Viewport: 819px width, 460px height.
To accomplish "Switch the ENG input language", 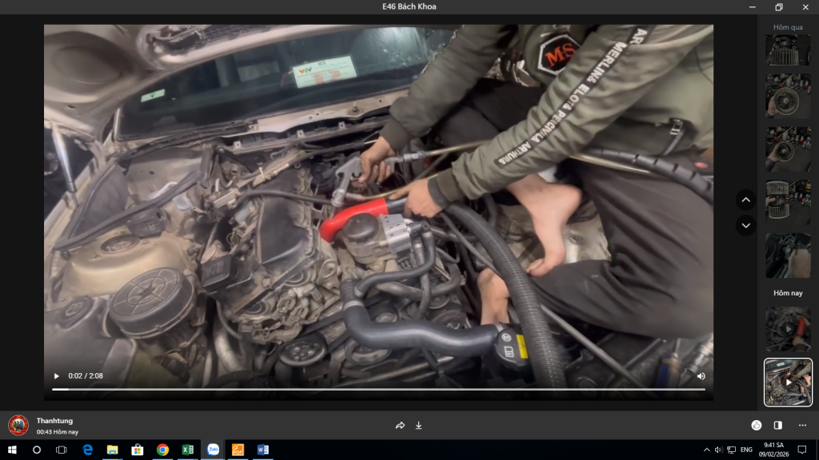I will point(746,450).
